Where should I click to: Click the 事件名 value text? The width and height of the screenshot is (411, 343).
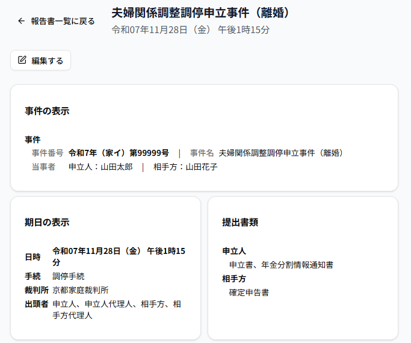(282, 153)
